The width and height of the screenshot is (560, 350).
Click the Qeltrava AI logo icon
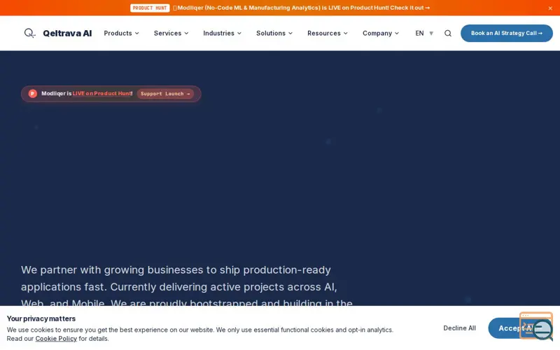(x=29, y=33)
